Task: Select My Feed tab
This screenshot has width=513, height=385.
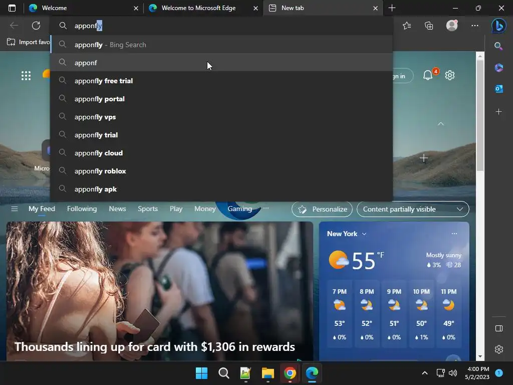Action: (42, 209)
